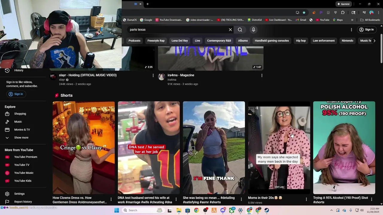Open YouTube Kids link
Image resolution: width=383 pixels, height=215 pixels.
click(23, 181)
